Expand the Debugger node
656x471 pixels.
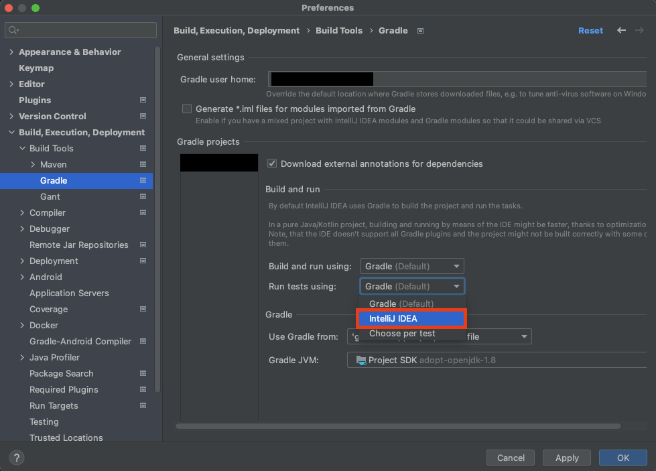pyautogui.click(x=22, y=229)
